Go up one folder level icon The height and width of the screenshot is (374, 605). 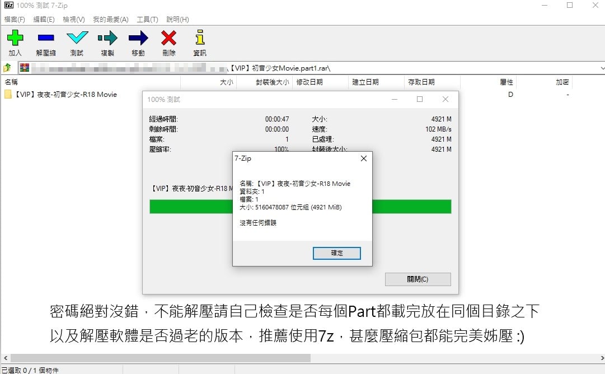[x=7, y=68]
